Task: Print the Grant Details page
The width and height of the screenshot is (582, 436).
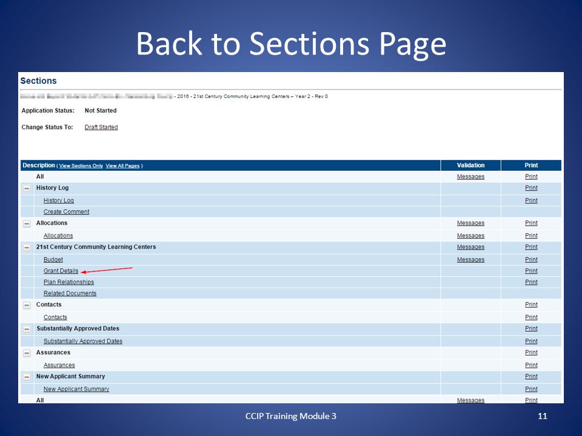Action: click(x=531, y=271)
